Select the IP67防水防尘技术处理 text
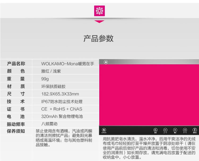199x161 pixels. [x=62, y=102]
